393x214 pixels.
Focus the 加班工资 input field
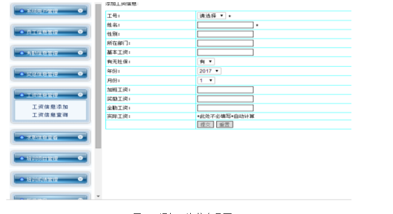(x=225, y=90)
